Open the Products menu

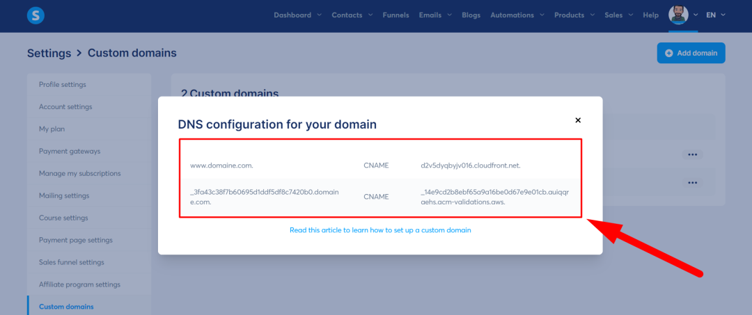570,15
